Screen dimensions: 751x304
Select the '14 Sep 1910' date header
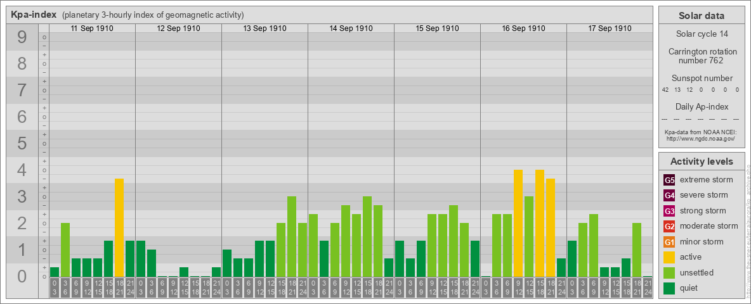351,28
